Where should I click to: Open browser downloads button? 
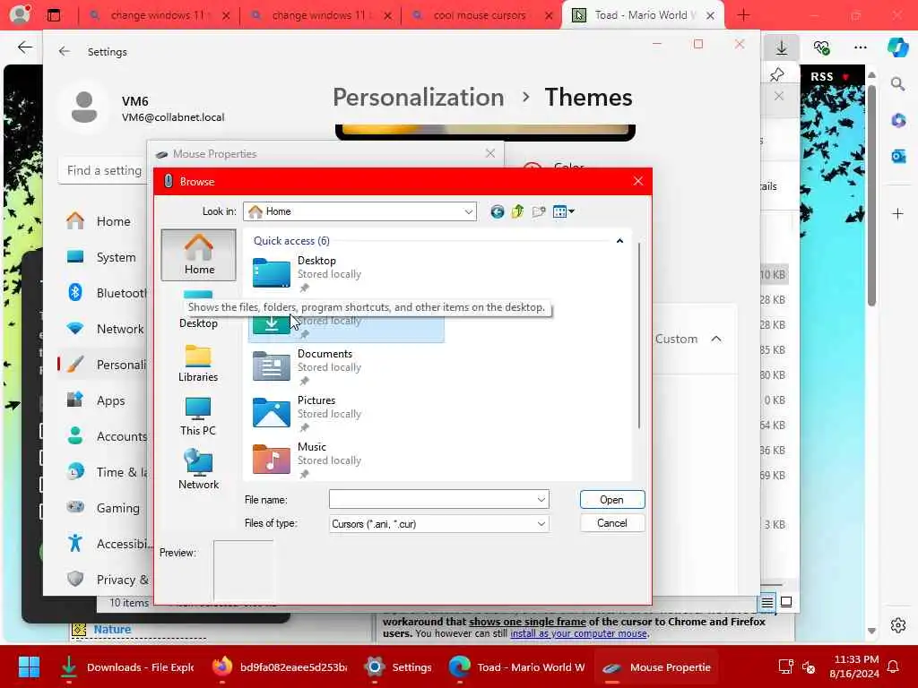click(x=782, y=47)
